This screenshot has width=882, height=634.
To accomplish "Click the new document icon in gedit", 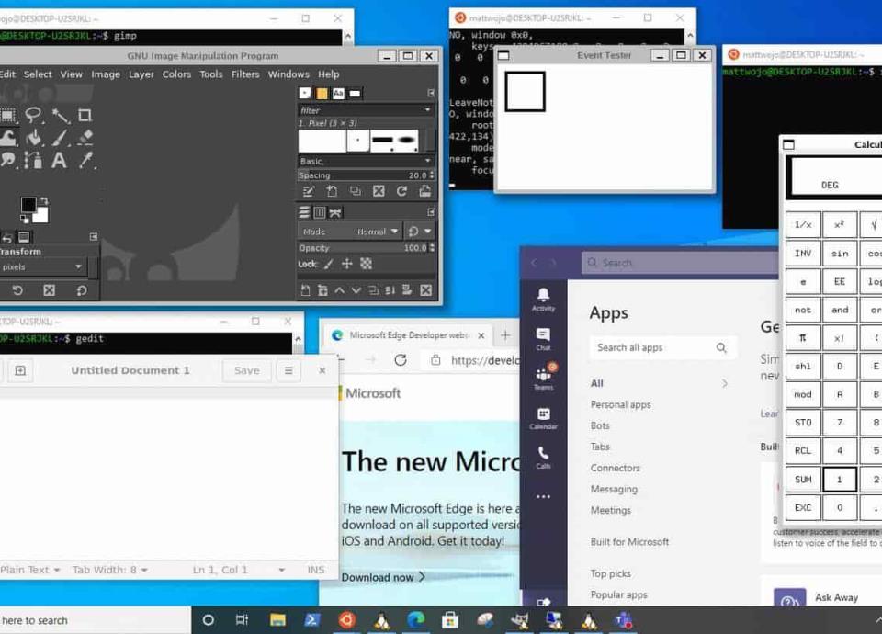I will [x=20, y=370].
